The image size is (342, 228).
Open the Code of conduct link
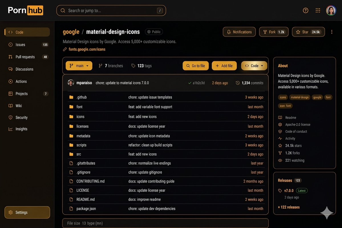[x=296, y=132]
